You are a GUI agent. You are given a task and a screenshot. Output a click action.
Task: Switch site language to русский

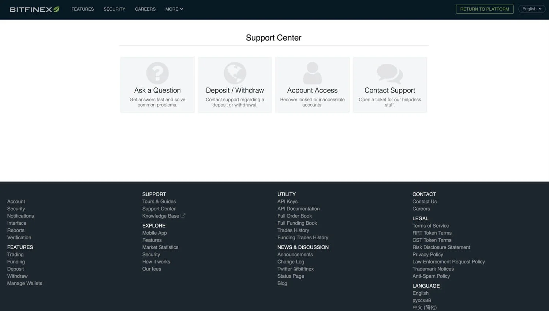coord(421,300)
